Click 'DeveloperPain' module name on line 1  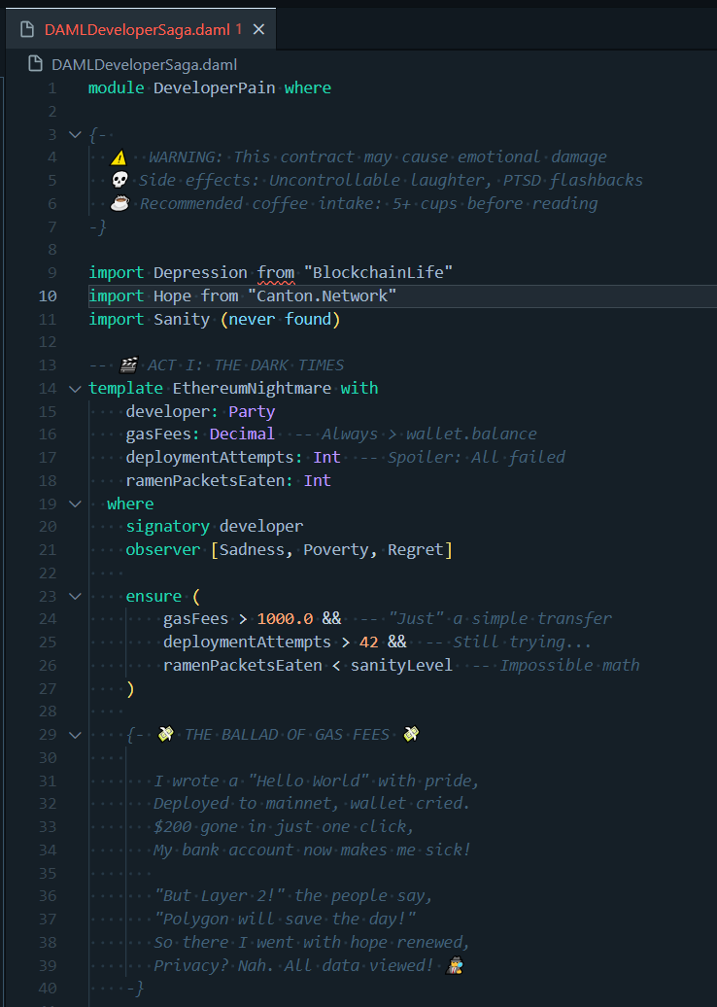215,88
